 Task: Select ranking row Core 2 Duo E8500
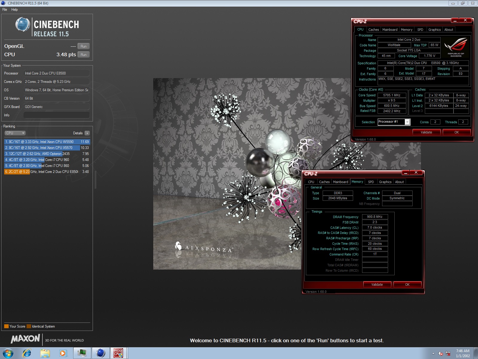(47, 172)
